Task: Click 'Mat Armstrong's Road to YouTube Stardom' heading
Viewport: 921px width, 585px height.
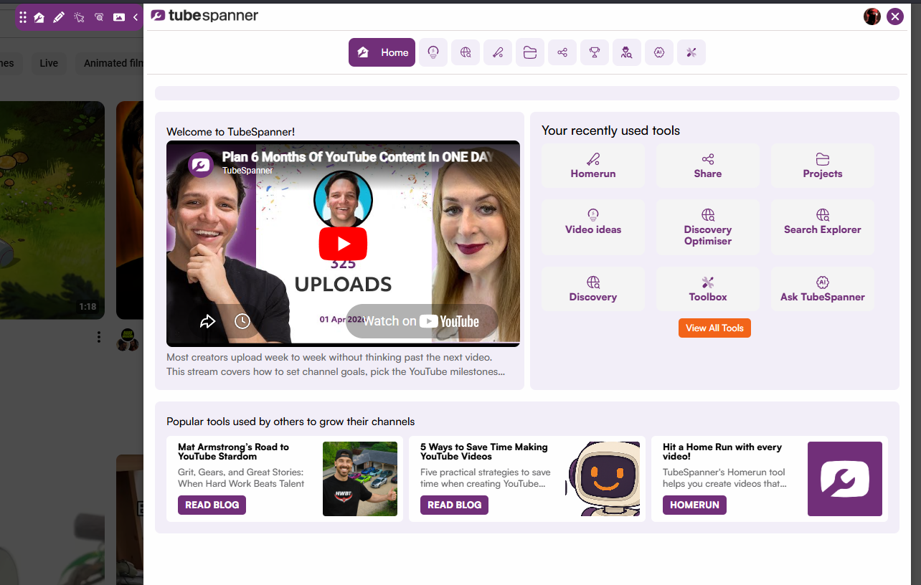Action: point(233,452)
